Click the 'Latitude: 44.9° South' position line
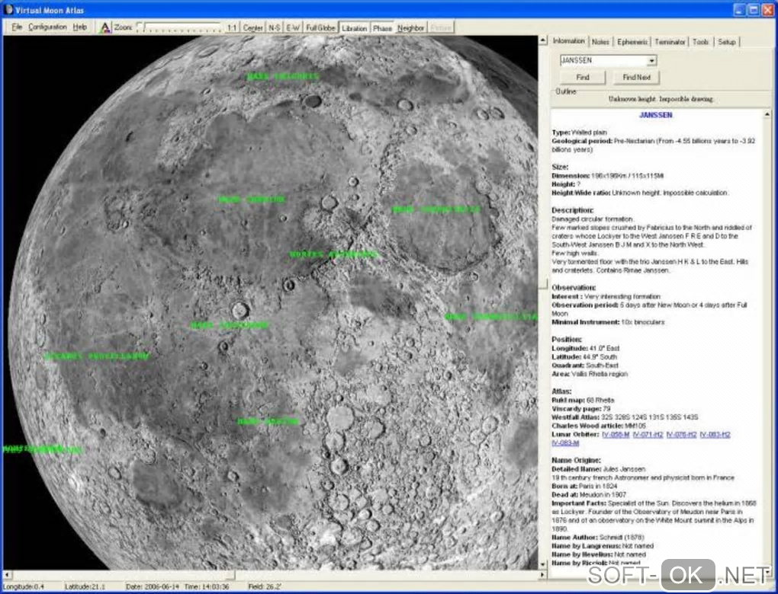778x594 pixels. (584, 356)
